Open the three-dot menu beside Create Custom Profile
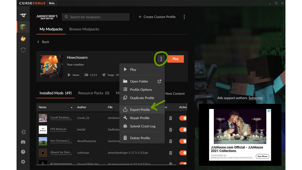The width and height of the screenshot is (302, 170). point(184,17)
